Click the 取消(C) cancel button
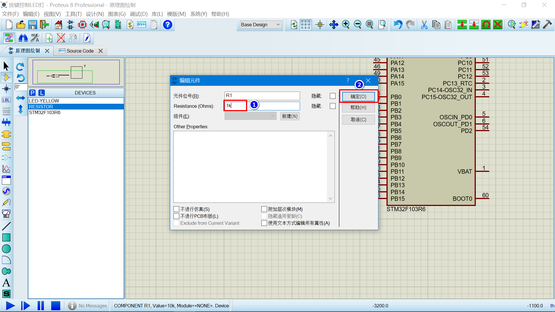The width and height of the screenshot is (555, 312). tap(358, 120)
